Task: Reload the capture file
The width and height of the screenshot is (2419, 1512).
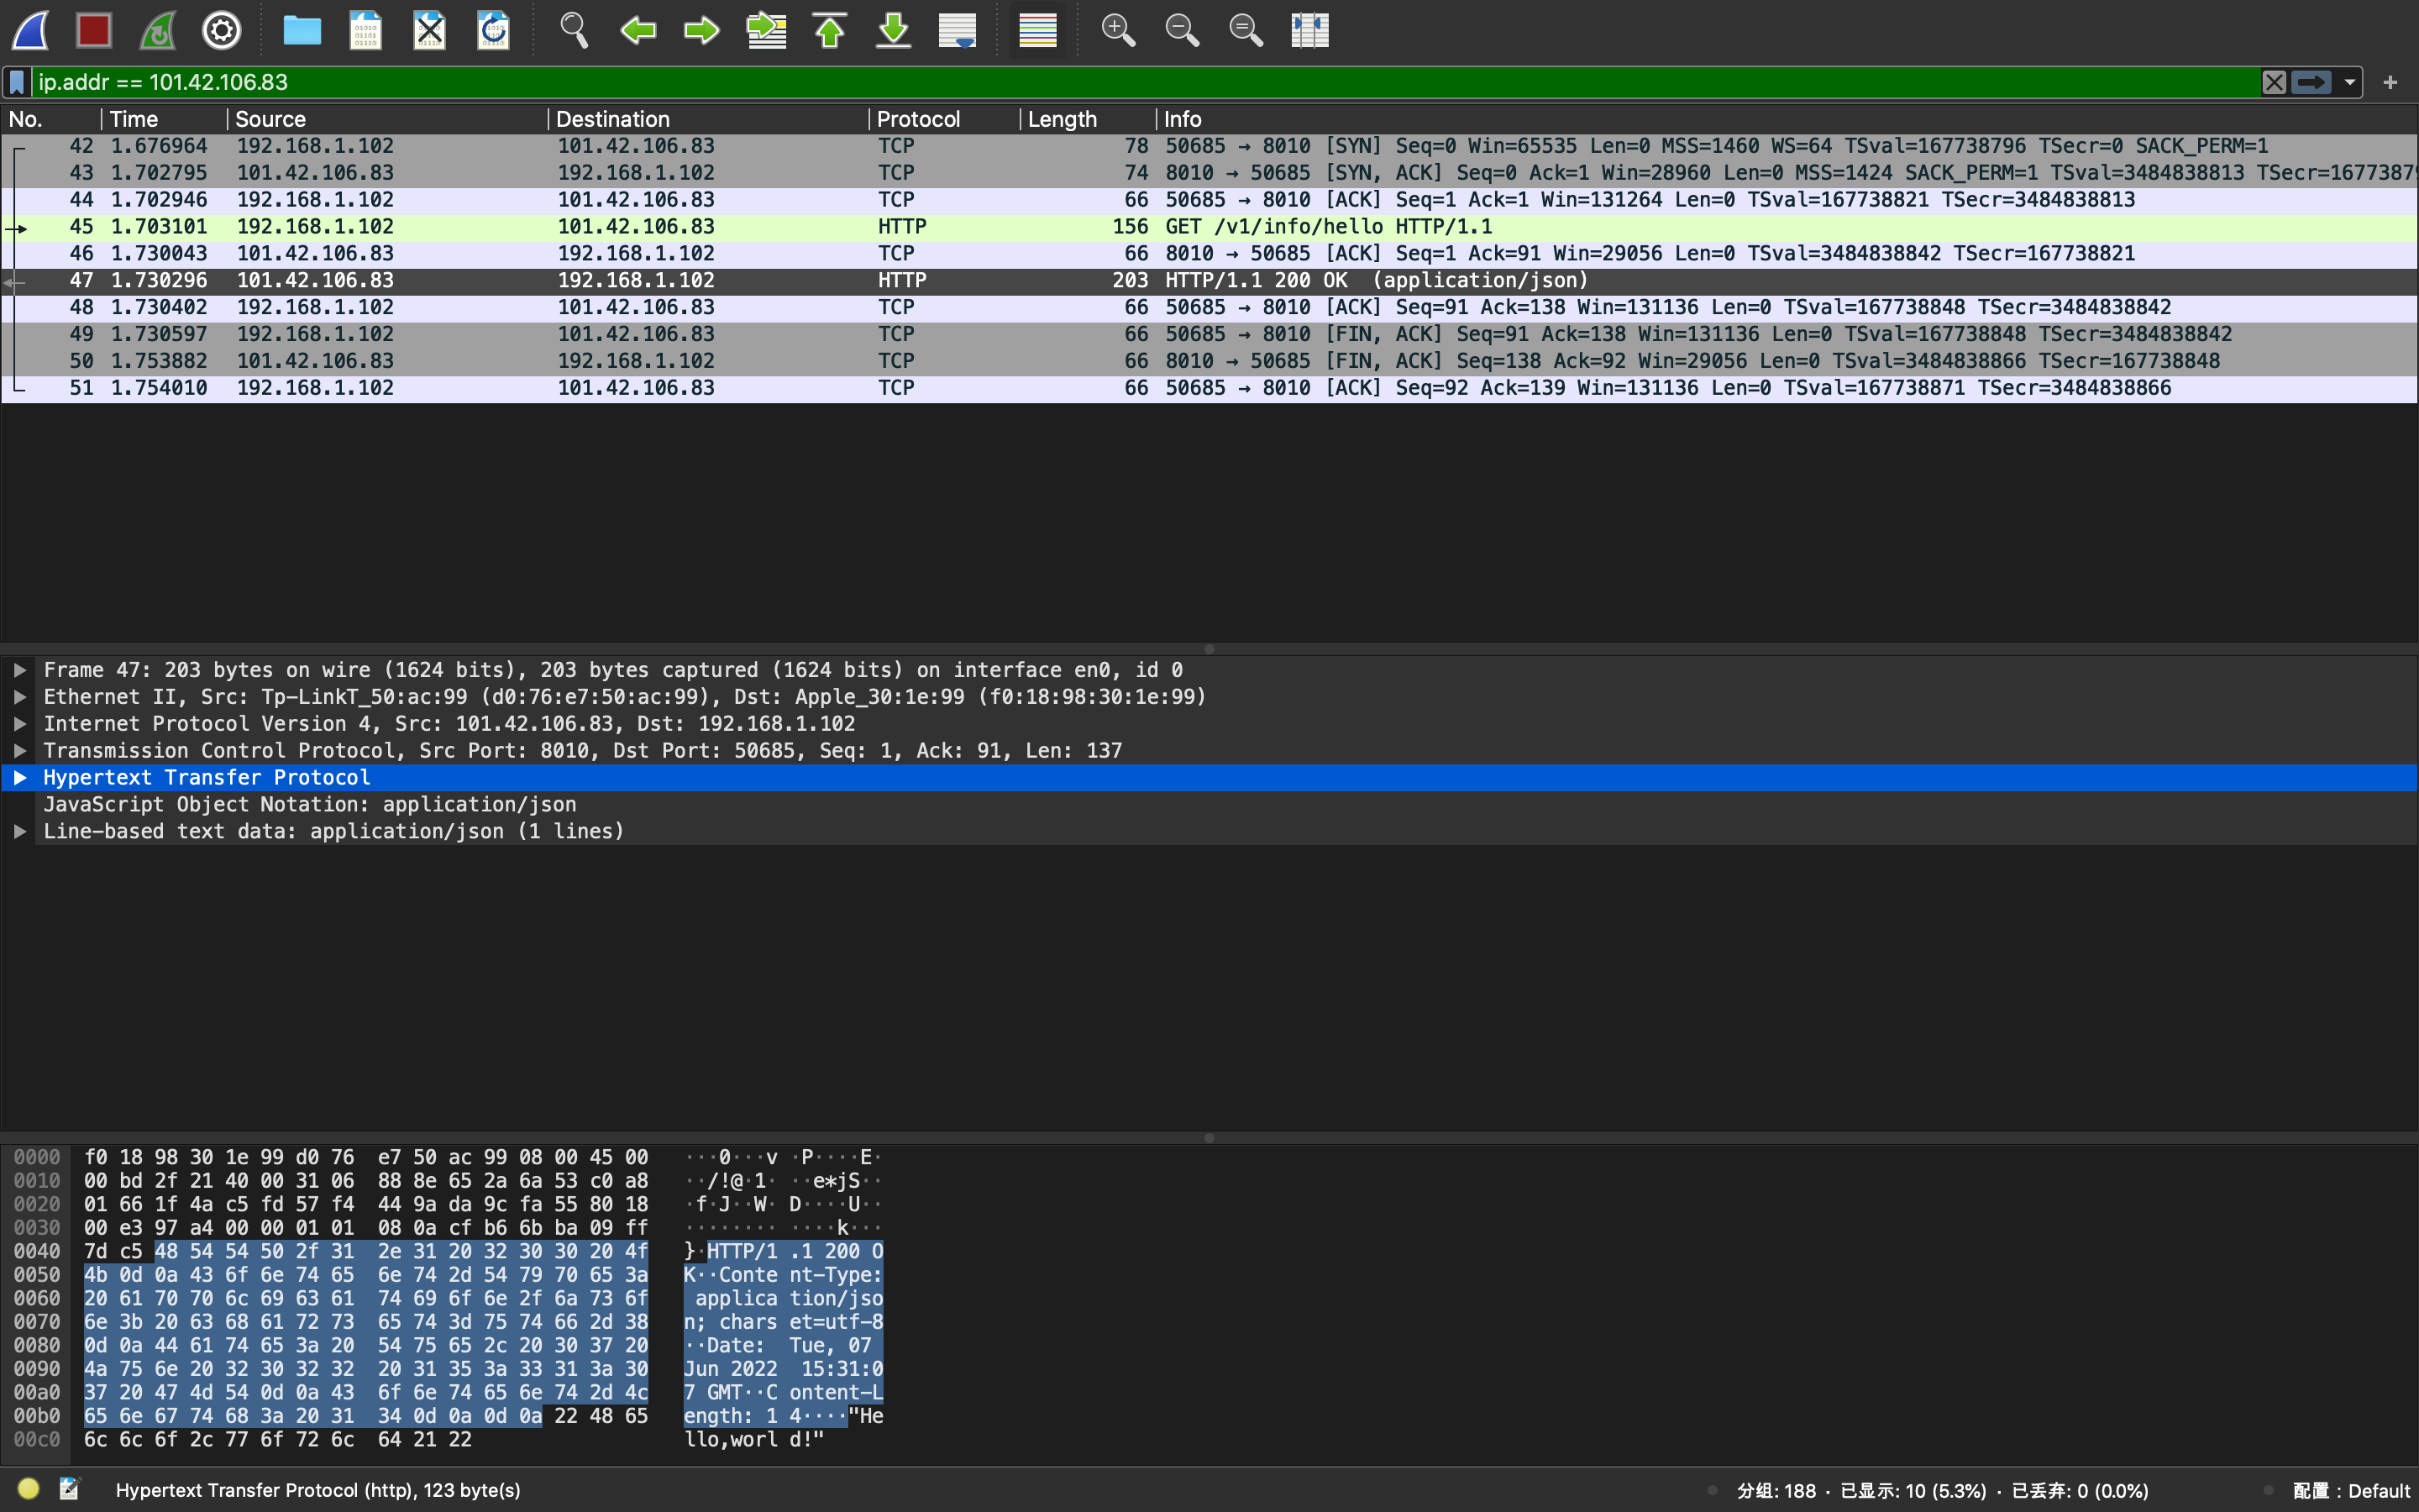Action: tap(494, 30)
